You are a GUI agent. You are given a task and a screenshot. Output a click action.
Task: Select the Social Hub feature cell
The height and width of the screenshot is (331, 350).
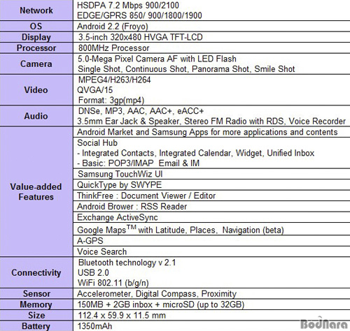[211, 153]
